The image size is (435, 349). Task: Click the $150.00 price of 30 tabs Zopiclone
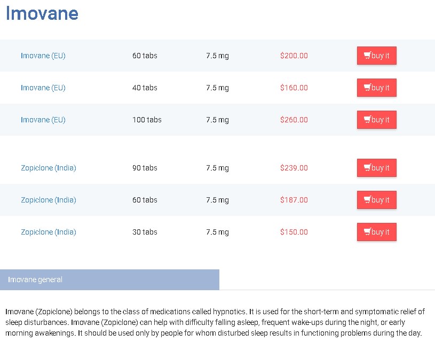tap(294, 232)
